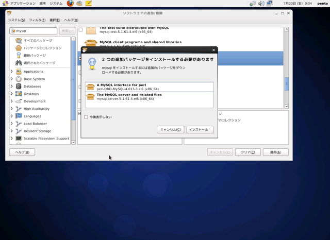Click the volume icon in system tray
Screen dimensions: 330x240
(x=261, y=4)
